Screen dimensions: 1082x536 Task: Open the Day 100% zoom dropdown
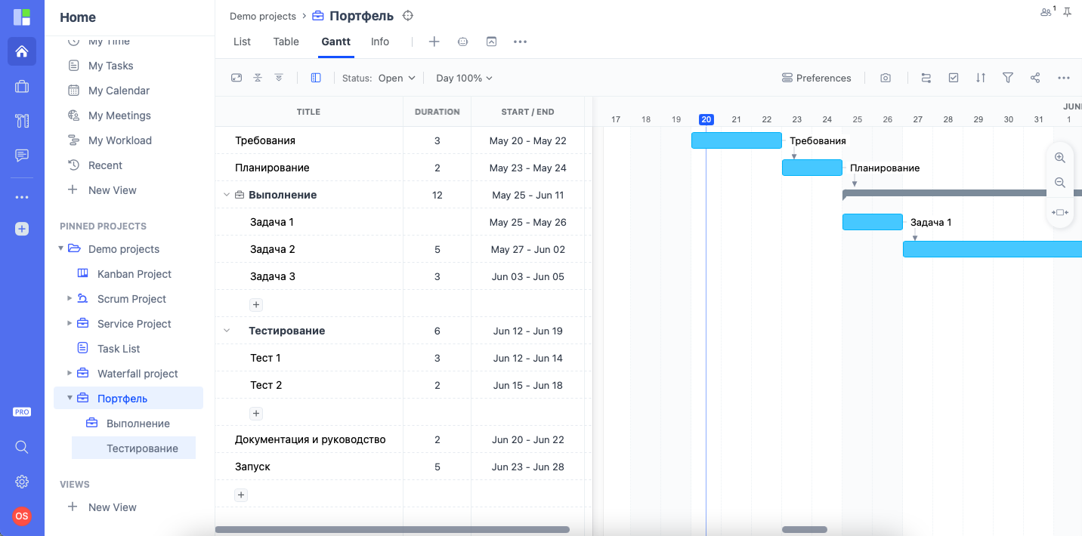464,78
